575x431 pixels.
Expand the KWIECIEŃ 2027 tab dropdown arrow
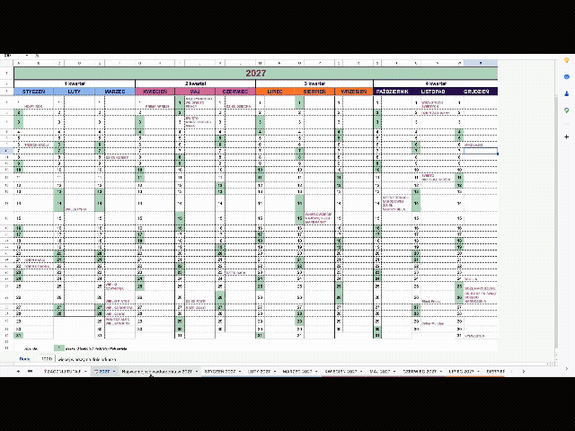361,371
